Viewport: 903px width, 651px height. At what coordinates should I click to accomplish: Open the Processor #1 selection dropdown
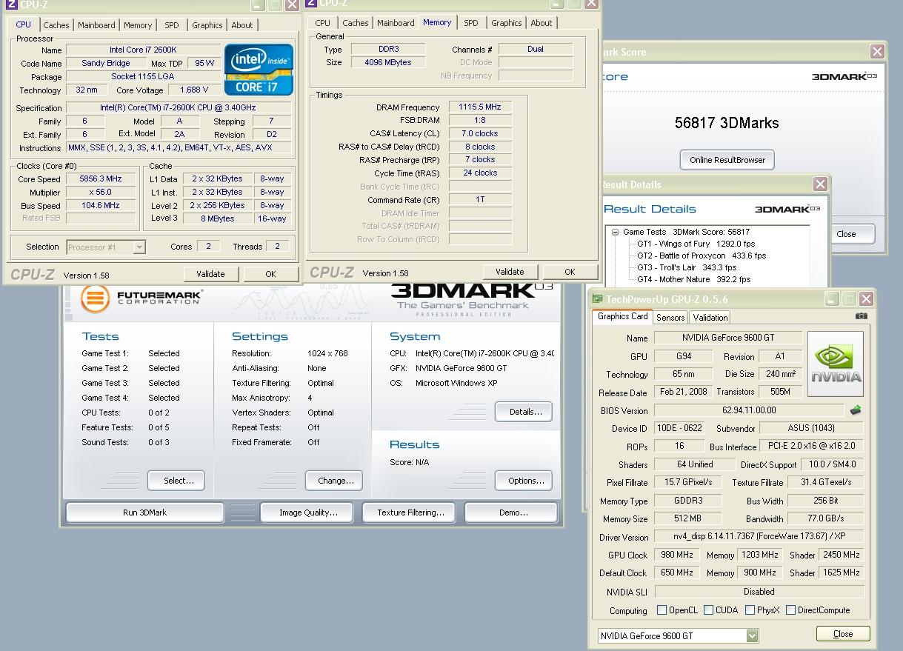point(139,247)
